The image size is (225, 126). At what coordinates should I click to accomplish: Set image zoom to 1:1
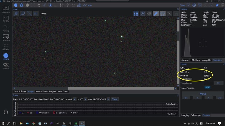tap(36, 14)
